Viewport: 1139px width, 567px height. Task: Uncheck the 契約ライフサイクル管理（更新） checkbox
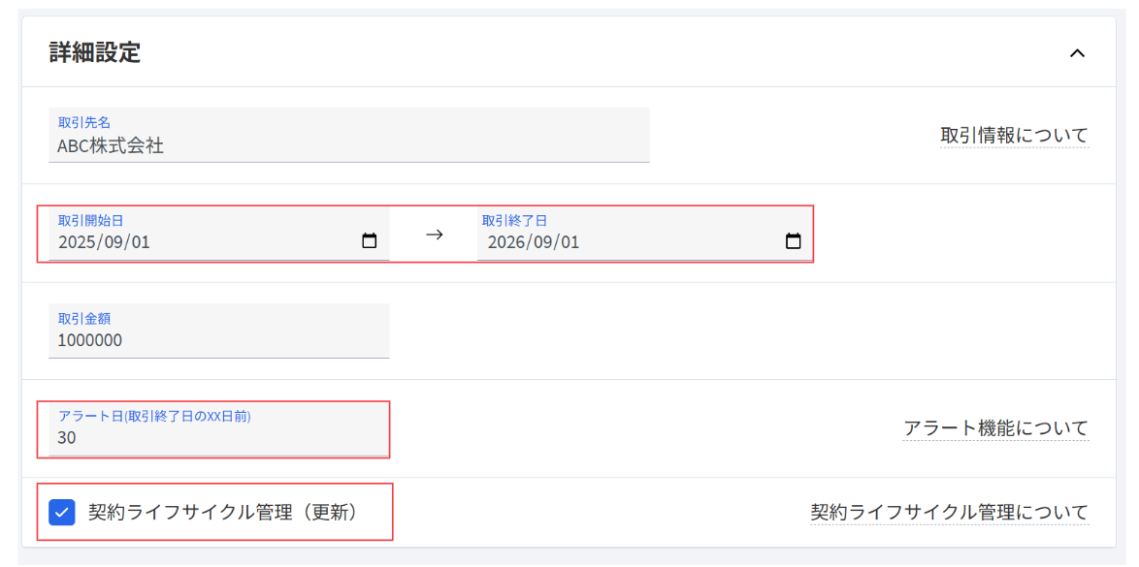click(x=62, y=512)
